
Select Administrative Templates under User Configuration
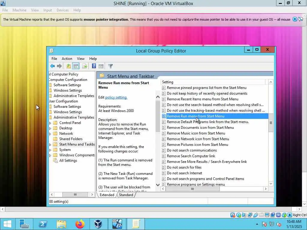[74, 117]
